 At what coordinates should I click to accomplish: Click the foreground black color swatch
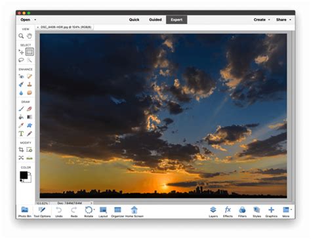click(x=24, y=175)
